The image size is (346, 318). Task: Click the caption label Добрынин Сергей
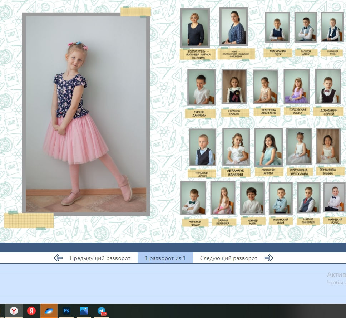click(328, 111)
